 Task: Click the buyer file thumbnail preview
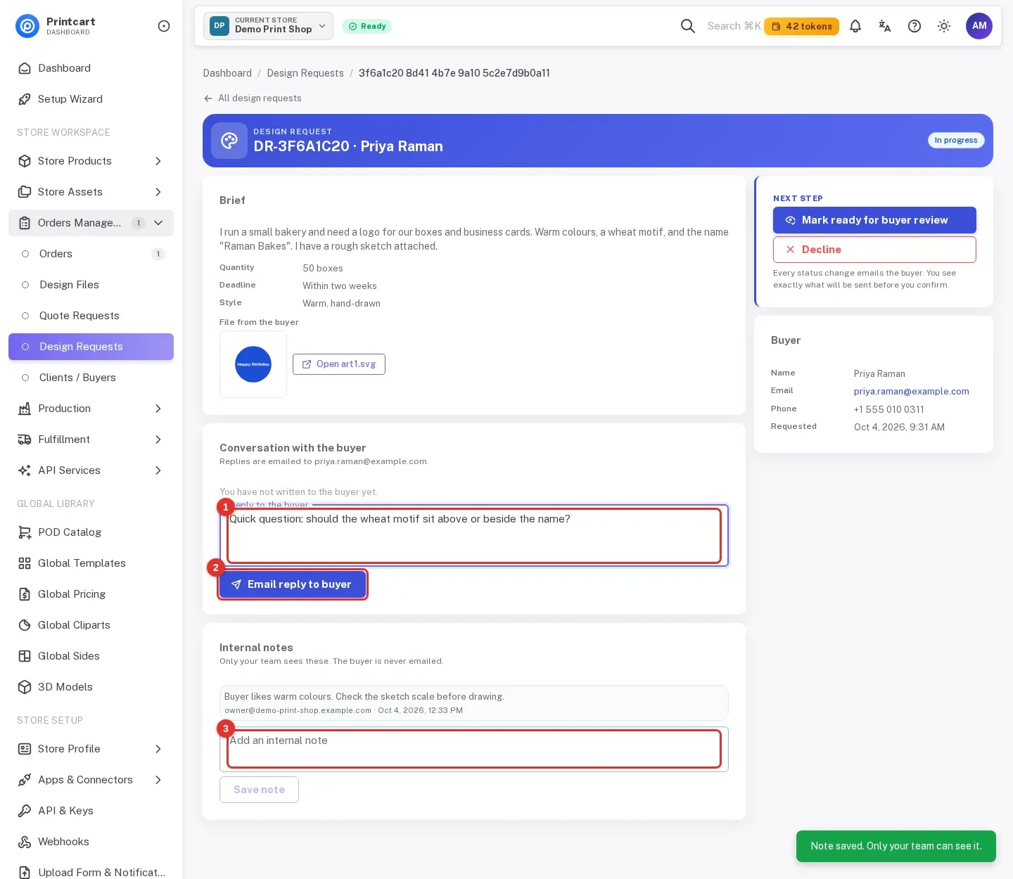[x=253, y=364]
